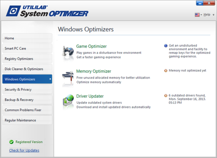Click the Check for Updates link
217x158 pixels.
click(x=24, y=150)
